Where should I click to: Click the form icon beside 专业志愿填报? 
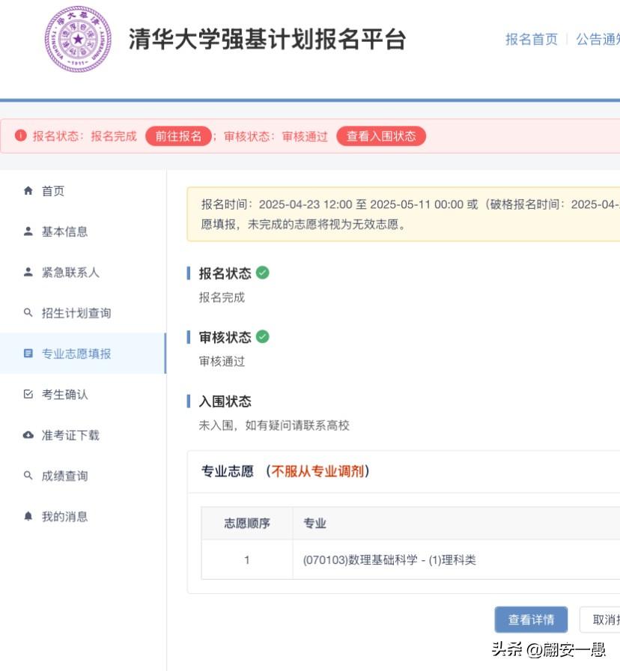[x=28, y=353]
